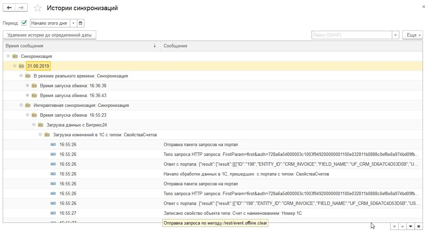
Task: Move down one row using bottom arrow
Action: pos(410,226)
